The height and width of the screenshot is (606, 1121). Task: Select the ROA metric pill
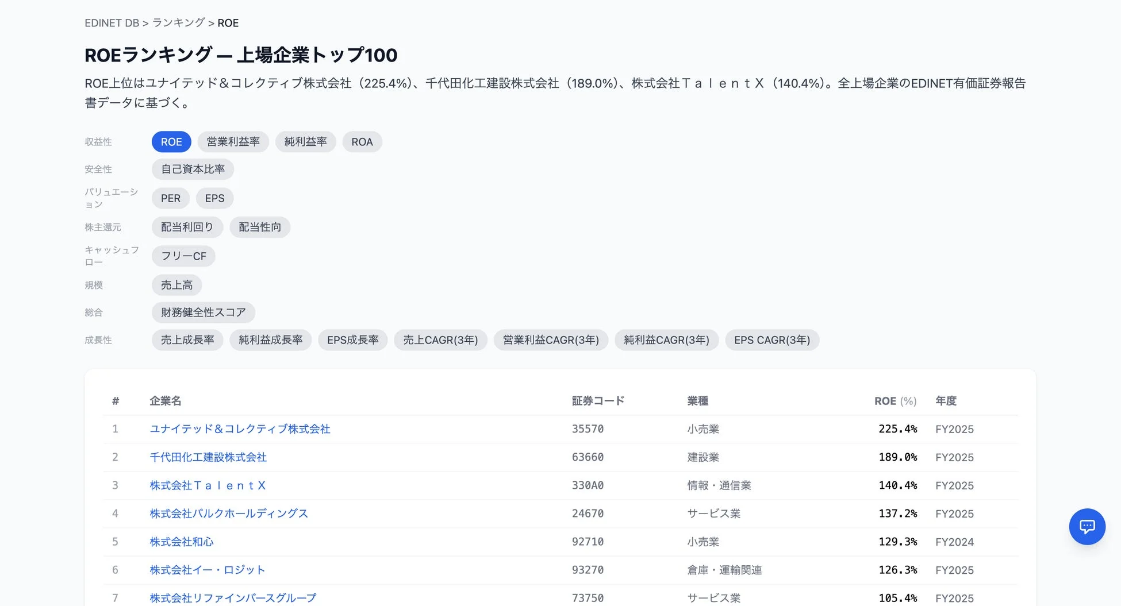point(362,141)
